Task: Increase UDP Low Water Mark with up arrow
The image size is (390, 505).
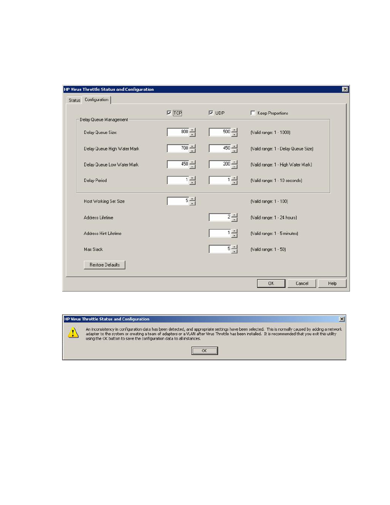Action: point(234,162)
